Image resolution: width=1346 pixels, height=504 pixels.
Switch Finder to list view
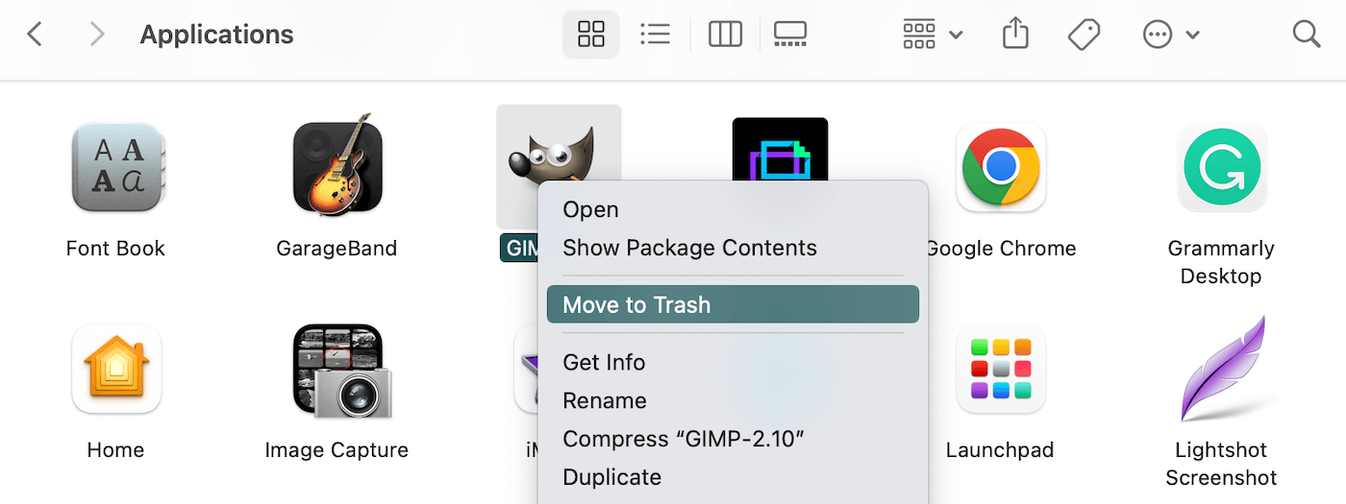click(x=655, y=36)
